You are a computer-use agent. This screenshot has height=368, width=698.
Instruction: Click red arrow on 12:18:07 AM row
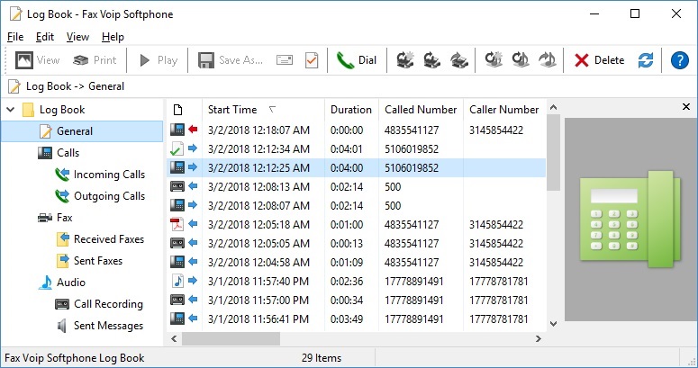pos(193,130)
